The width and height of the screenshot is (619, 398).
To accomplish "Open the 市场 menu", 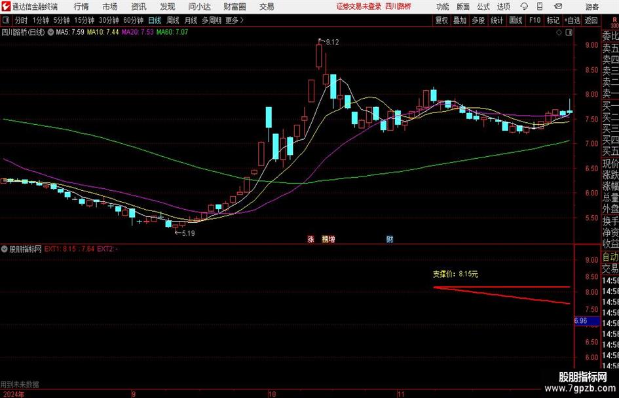I will [x=110, y=7].
